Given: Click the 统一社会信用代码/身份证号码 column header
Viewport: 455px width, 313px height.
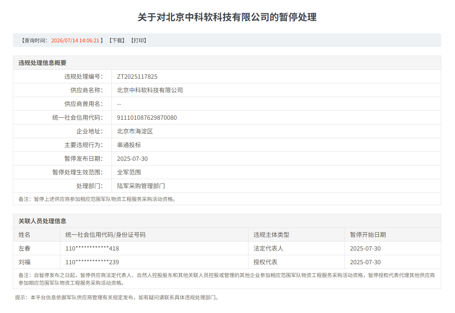Looking at the screenshot, I should (x=105, y=235).
